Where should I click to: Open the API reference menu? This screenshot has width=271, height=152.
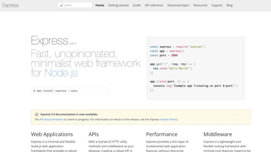coord(154,5)
